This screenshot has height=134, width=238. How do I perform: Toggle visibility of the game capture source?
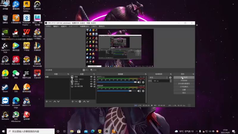(91, 84)
